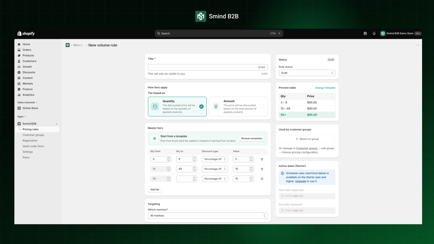Open Customer groups link in the Used by customer groups card
Image resolution: width=434 pixels, height=244 pixels.
(x=307, y=148)
